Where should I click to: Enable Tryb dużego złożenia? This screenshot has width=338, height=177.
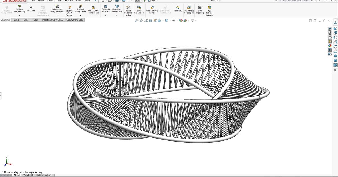[209, 10]
